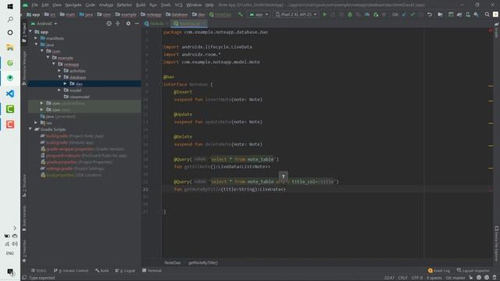Screen dimensions: 500x281
Task: Expand the activities package
Action: (x=59, y=71)
